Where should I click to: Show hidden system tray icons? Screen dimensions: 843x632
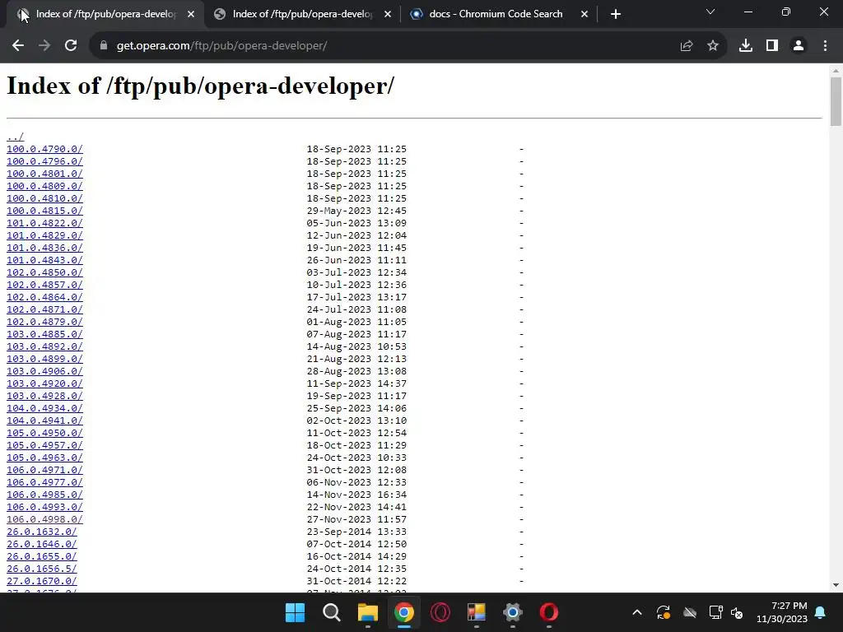637,612
